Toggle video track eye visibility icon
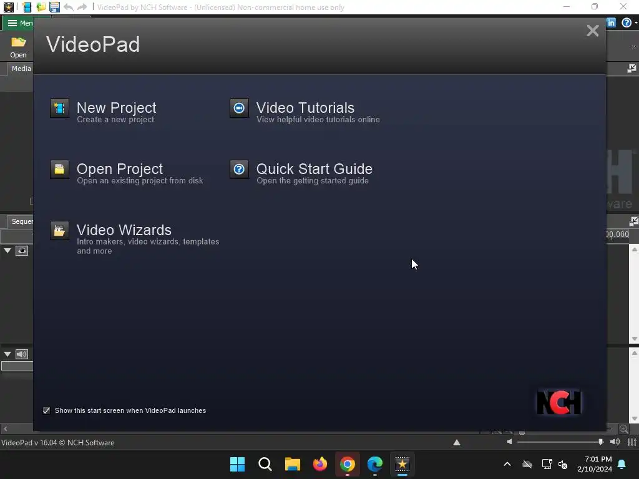The image size is (639, 479). (22, 251)
